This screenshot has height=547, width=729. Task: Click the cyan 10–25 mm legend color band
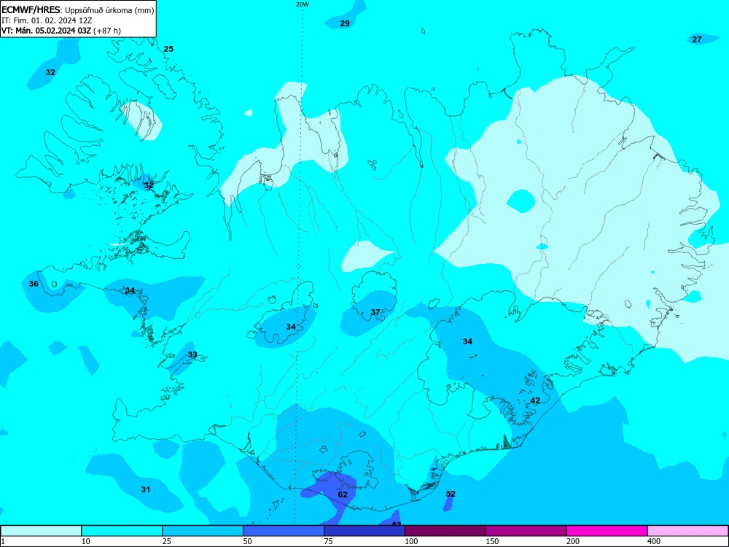coord(122,531)
